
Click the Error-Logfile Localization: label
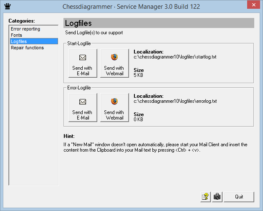[149, 96]
